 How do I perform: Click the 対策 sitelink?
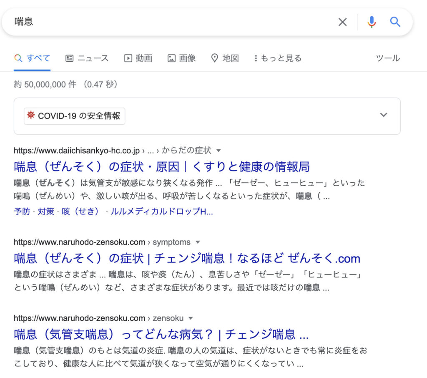[x=46, y=211]
